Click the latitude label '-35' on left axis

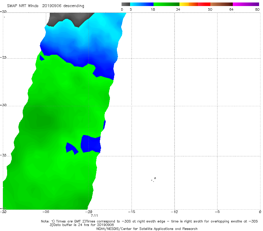click(3, 155)
